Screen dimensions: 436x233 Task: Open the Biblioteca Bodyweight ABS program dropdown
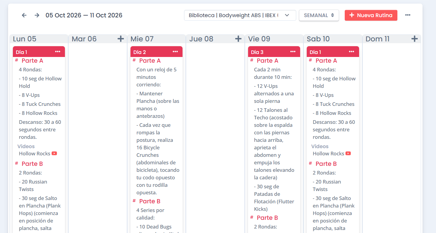point(240,15)
